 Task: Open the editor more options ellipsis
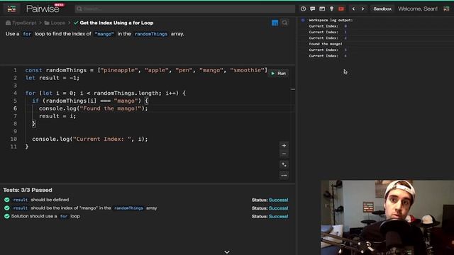point(284,175)
